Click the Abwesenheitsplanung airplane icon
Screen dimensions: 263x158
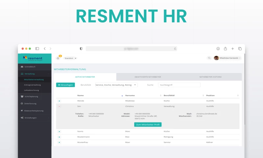pos(22,111)
